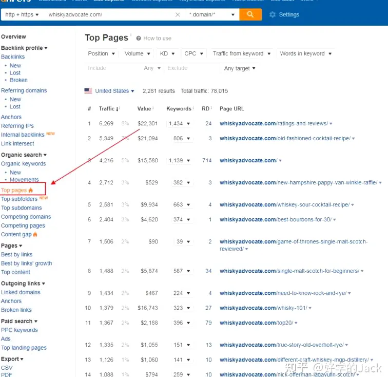
Task: Open Best by links report
Action: pos(16,254)
